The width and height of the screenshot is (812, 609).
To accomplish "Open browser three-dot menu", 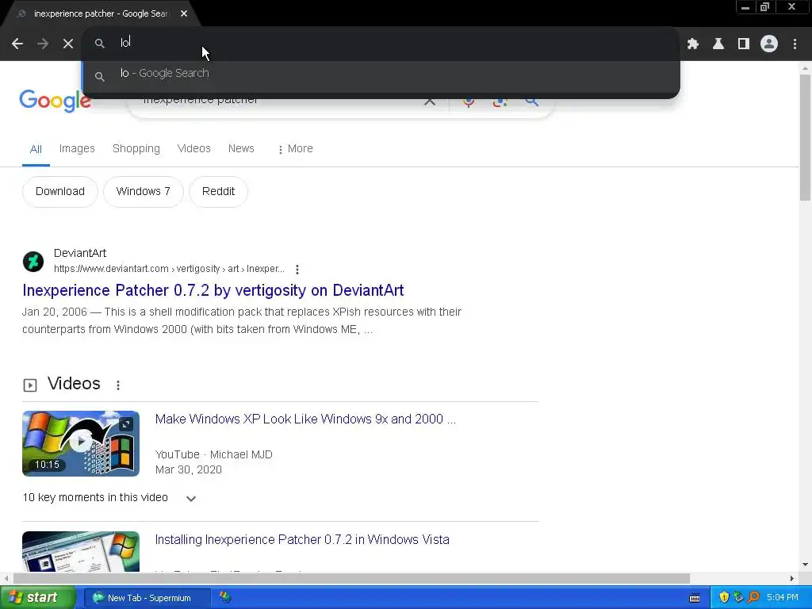I will pyautogui.click(x=795, y=44).
